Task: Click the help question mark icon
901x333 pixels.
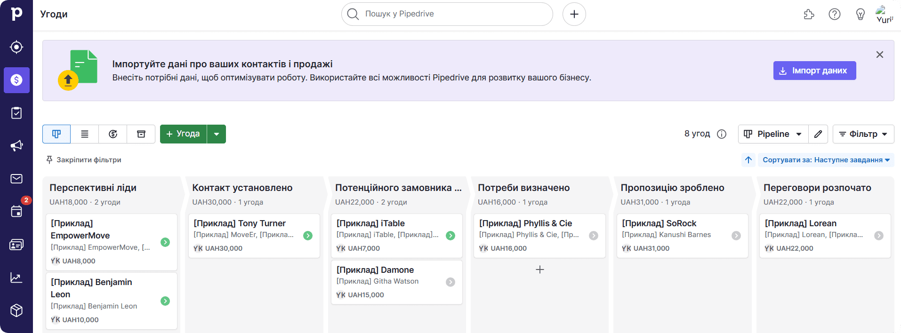Action: (834, 14)
